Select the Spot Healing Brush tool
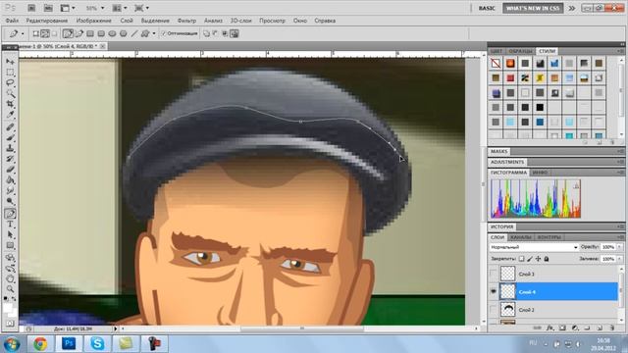628x353 pixels. point(10,127)
